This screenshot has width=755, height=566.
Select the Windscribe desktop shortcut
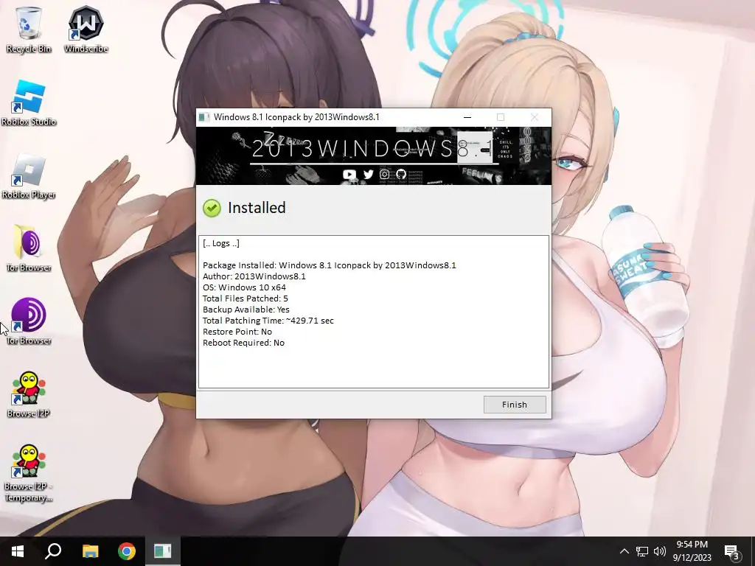[86, 29]
